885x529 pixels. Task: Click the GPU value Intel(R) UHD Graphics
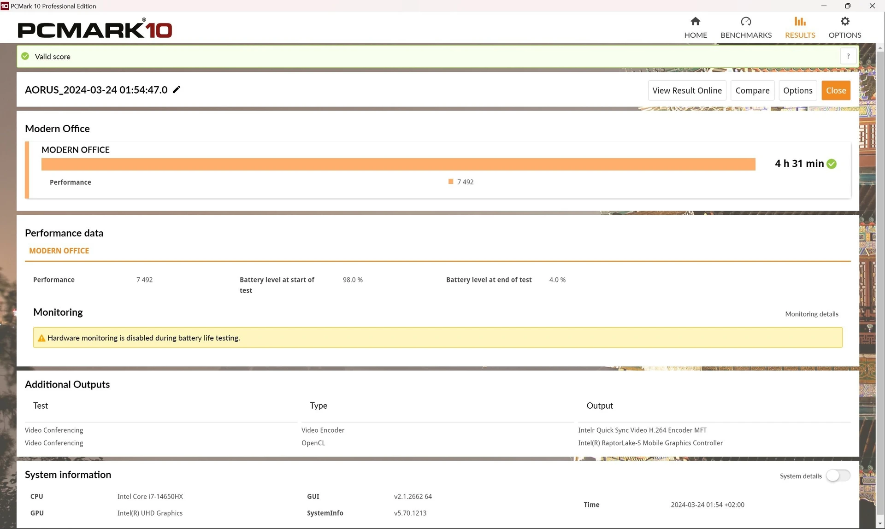pyautogui.click(x=150, y=513)
